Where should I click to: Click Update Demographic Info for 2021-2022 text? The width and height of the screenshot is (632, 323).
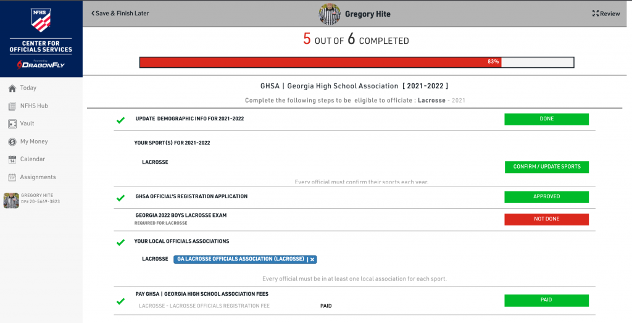coord(189,119)
